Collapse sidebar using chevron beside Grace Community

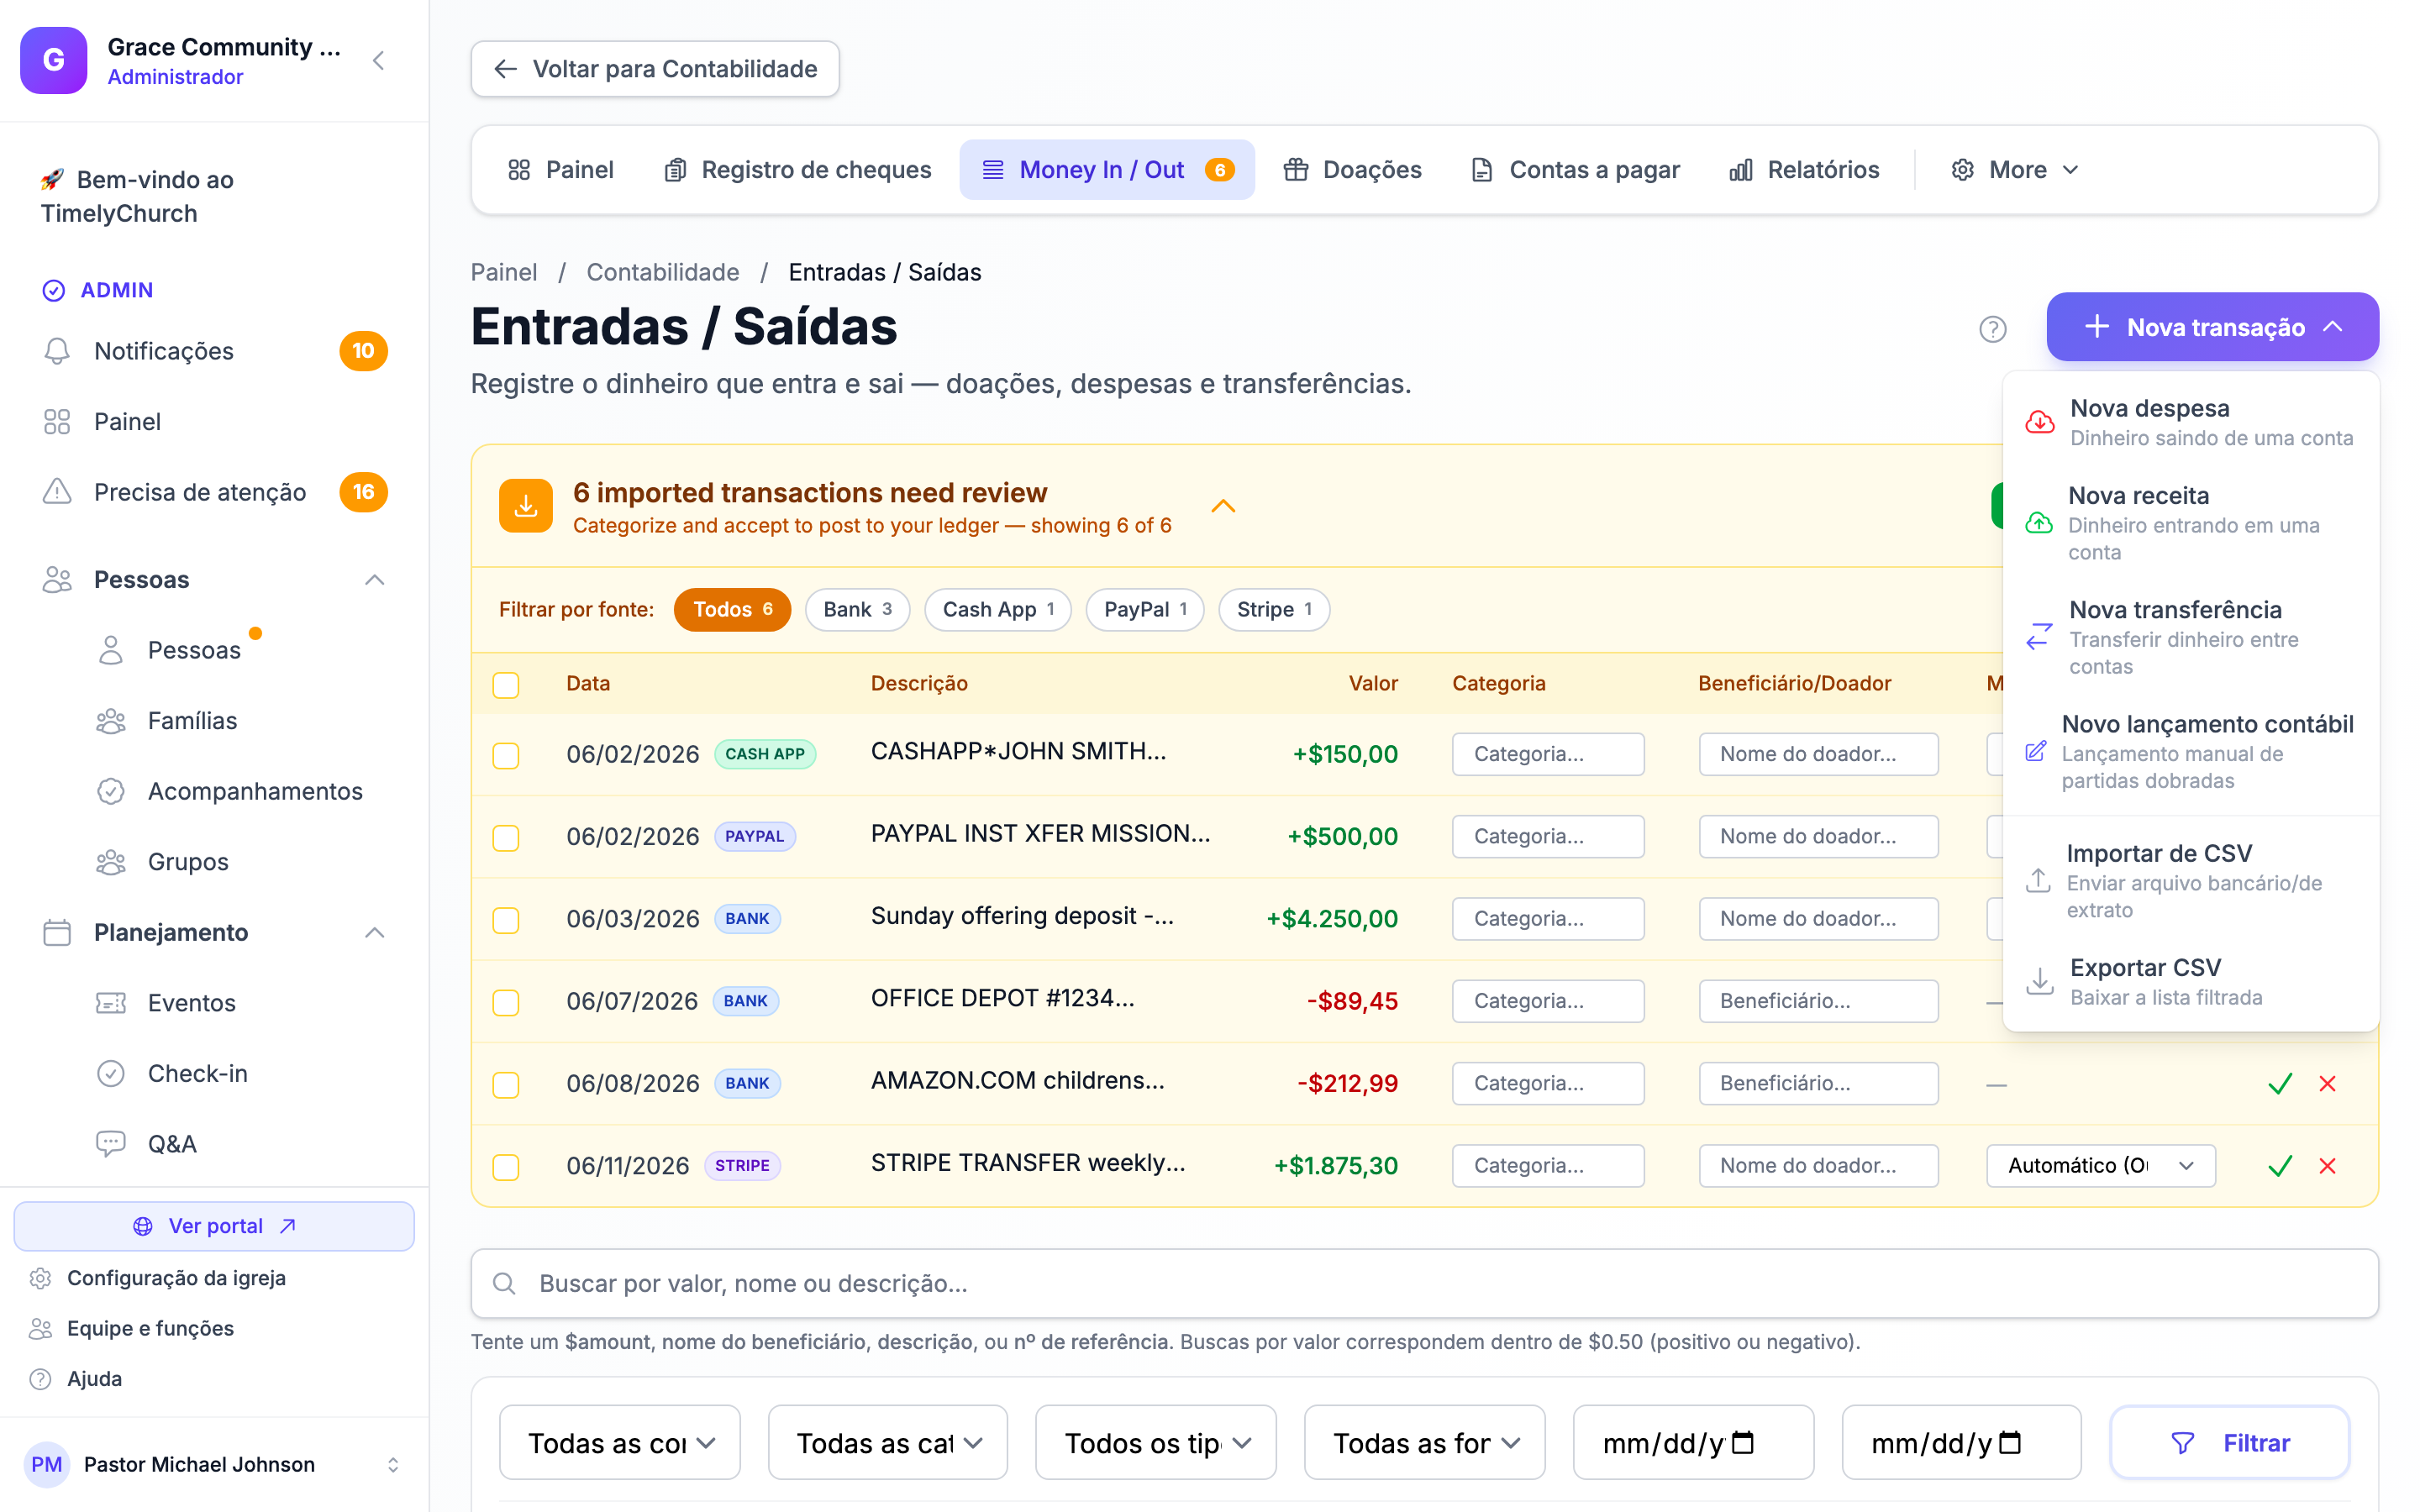(378, 61)
